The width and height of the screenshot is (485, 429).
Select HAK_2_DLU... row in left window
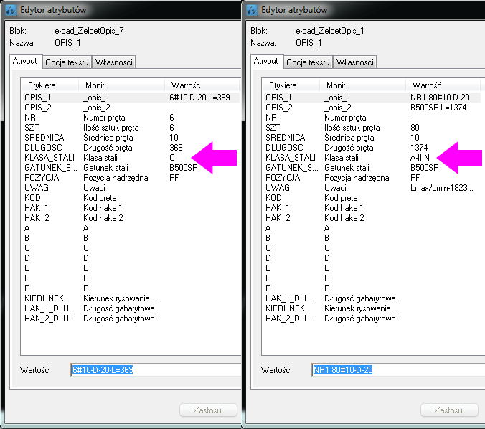[131, 319]
